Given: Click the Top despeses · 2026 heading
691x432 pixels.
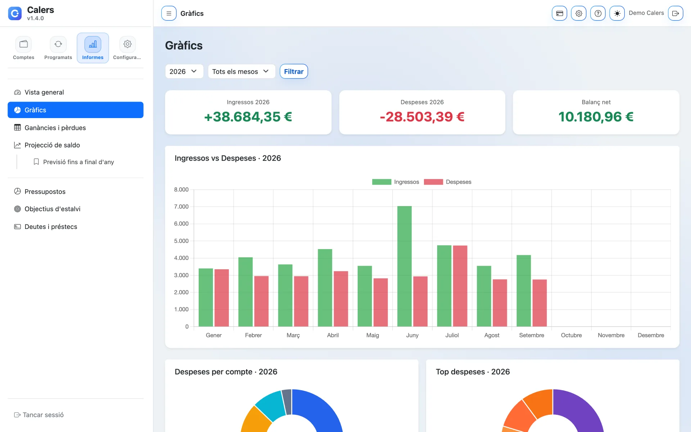Looking at the screenshot, I should (473, 372).
